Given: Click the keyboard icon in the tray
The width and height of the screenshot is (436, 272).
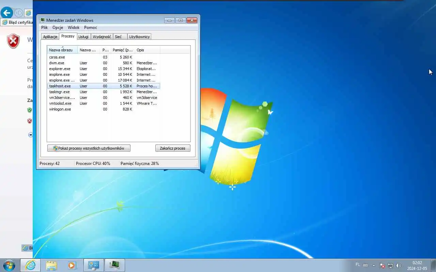Looking at the screenshot, I should click(x=365, y=265).
